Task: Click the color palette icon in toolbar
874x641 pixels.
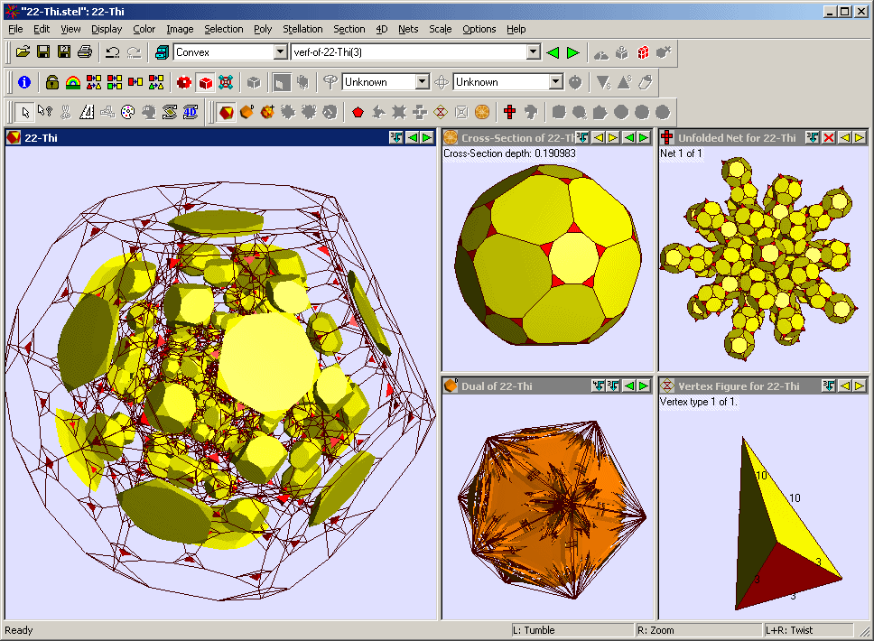Action: pos(127,112)
